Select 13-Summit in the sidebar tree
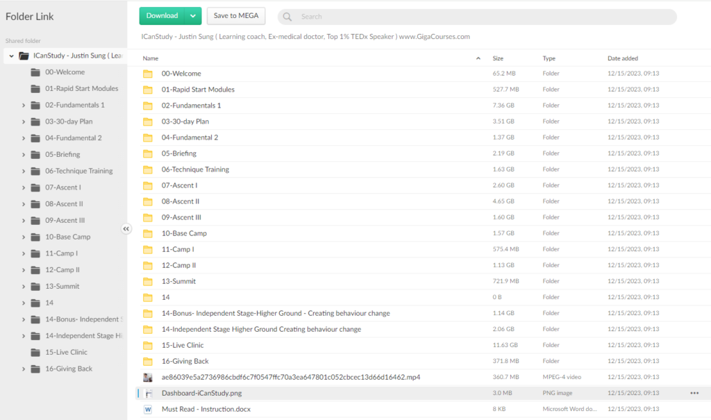The width and height of the screenshot is (711, 420). tap(62, 286)
